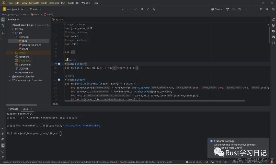Open the Services tool window icon

(x=3, y=140)
